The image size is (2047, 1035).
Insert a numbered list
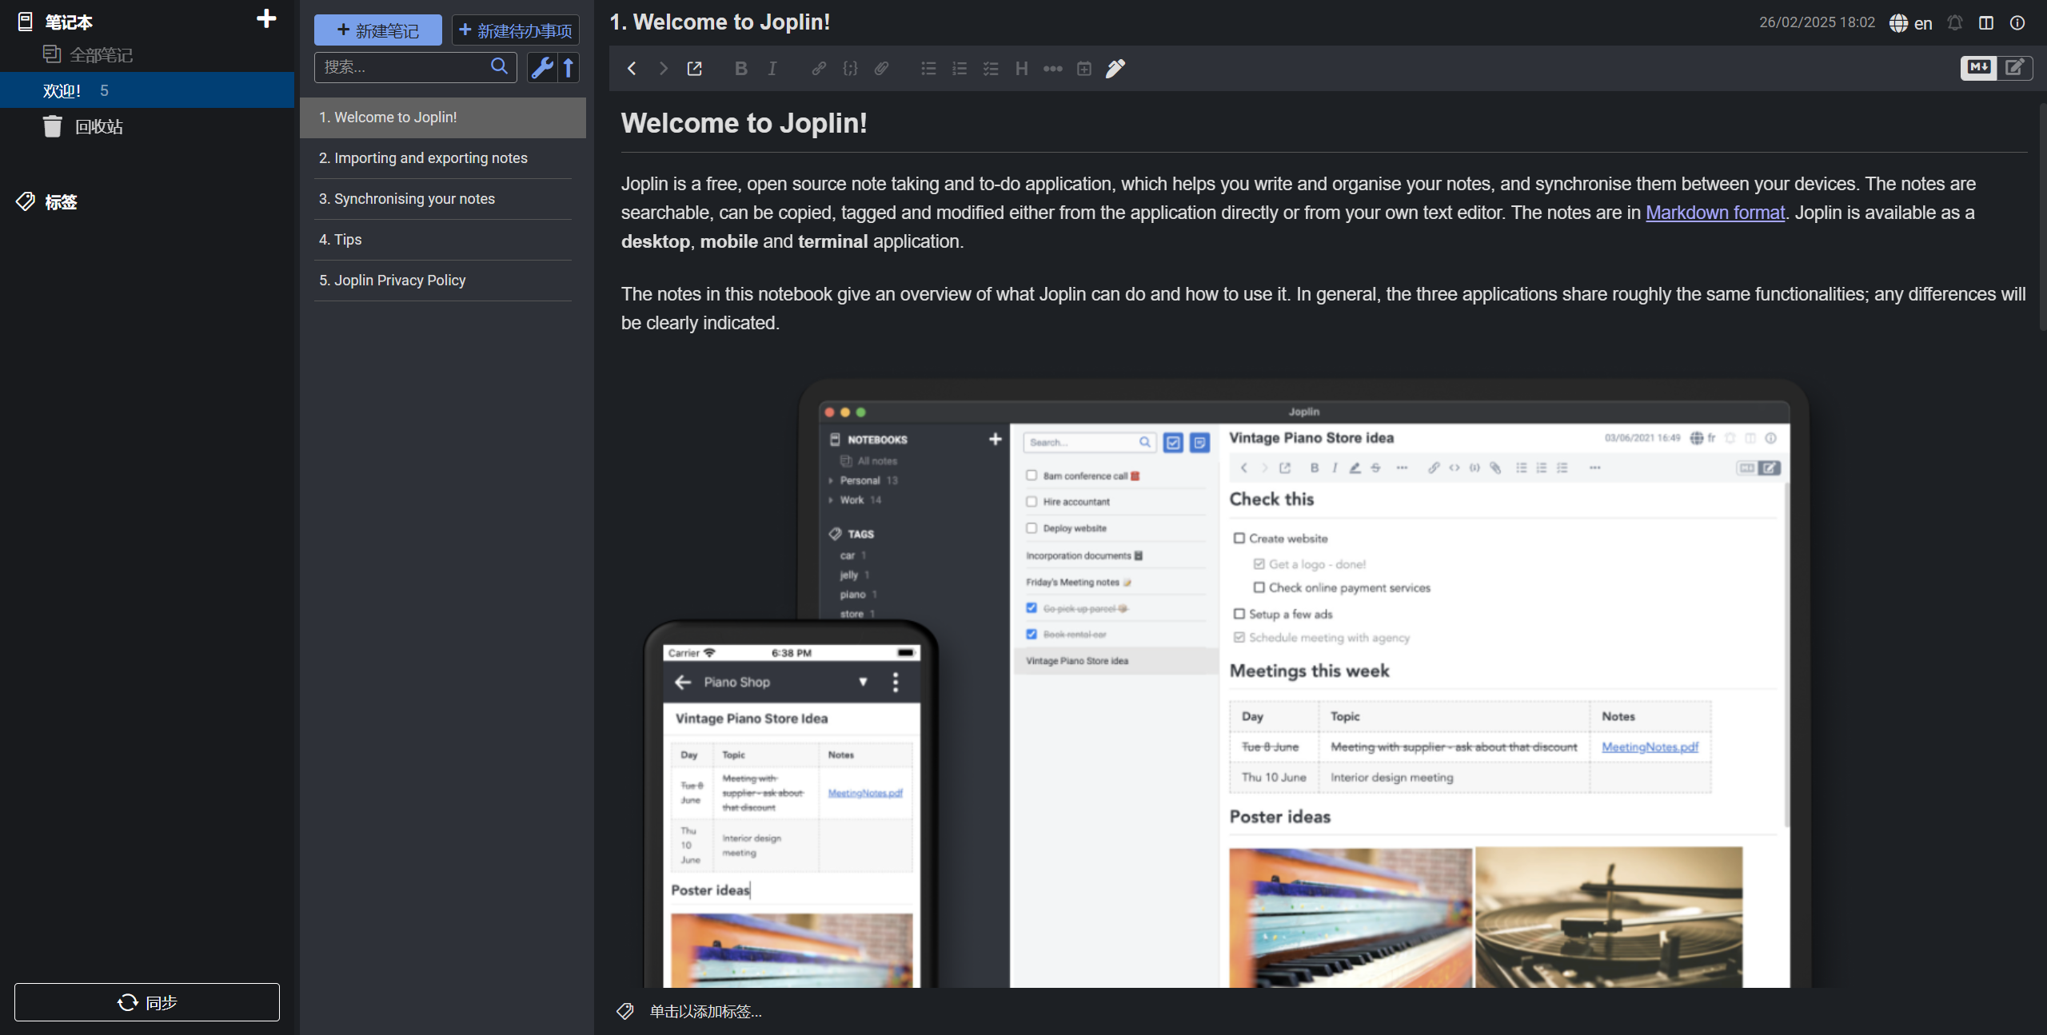(960, 69)
